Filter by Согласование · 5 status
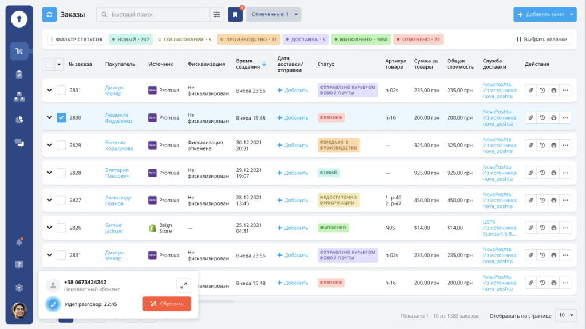The image size is (586, 329). coord(185,40)
